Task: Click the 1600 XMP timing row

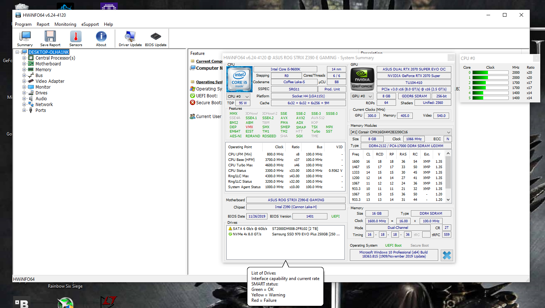Action: tap(397, 162)
